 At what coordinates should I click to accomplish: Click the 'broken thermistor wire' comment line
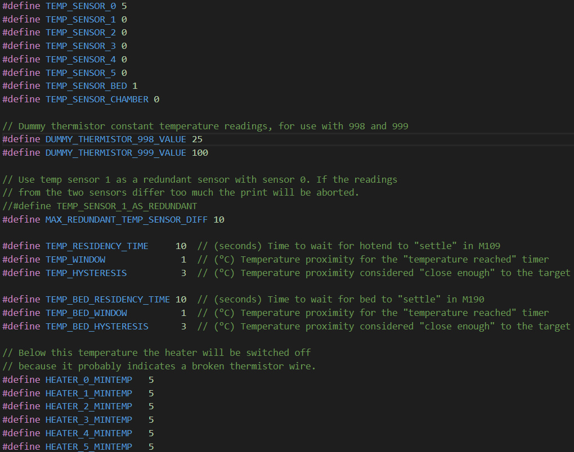tap(159, 367)
